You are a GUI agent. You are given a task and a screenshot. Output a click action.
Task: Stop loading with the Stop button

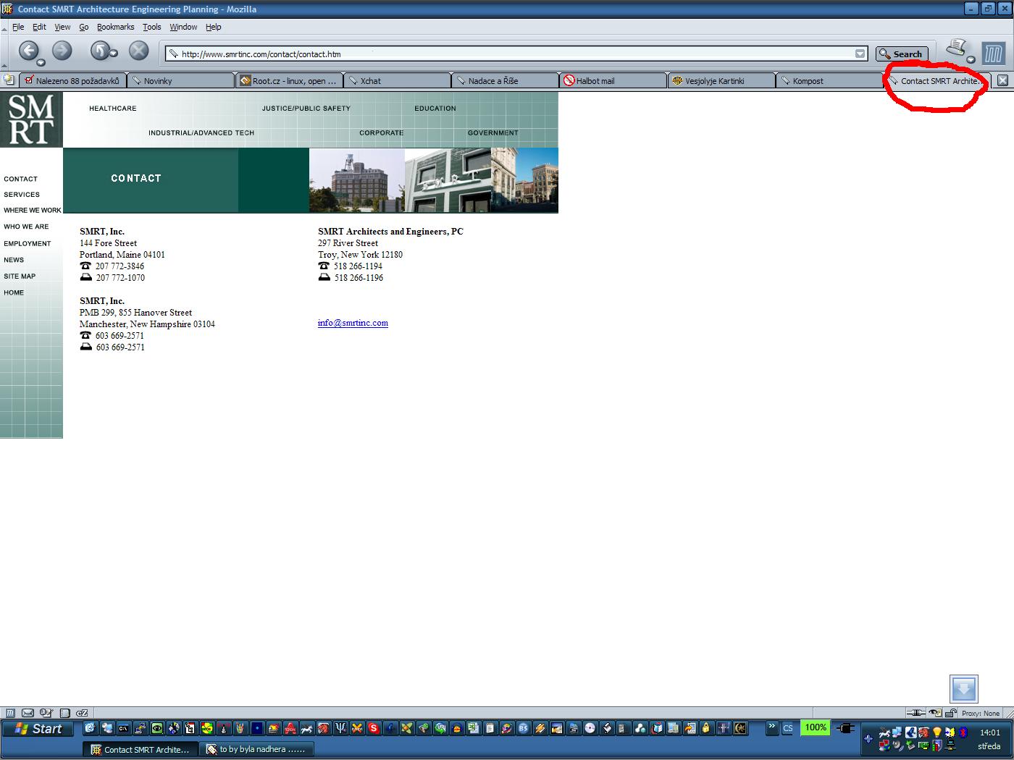point(138,51)
